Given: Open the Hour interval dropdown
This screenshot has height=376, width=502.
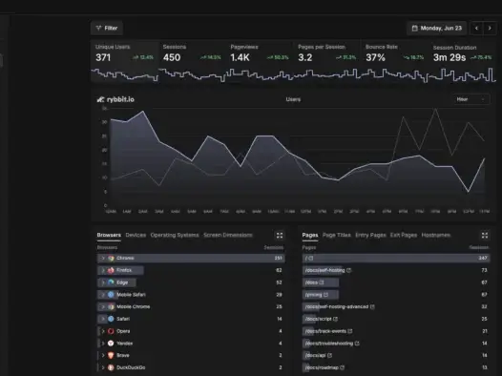Looking at the screenshot, I should [471, 99].
